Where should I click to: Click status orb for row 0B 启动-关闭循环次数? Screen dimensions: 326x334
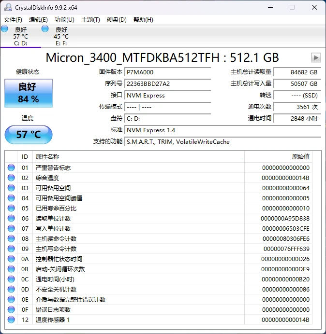(x=11, y=269)
